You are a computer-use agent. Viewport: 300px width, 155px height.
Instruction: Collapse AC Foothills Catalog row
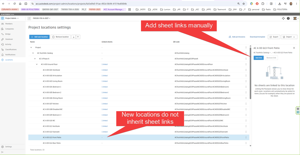(33, 53)
